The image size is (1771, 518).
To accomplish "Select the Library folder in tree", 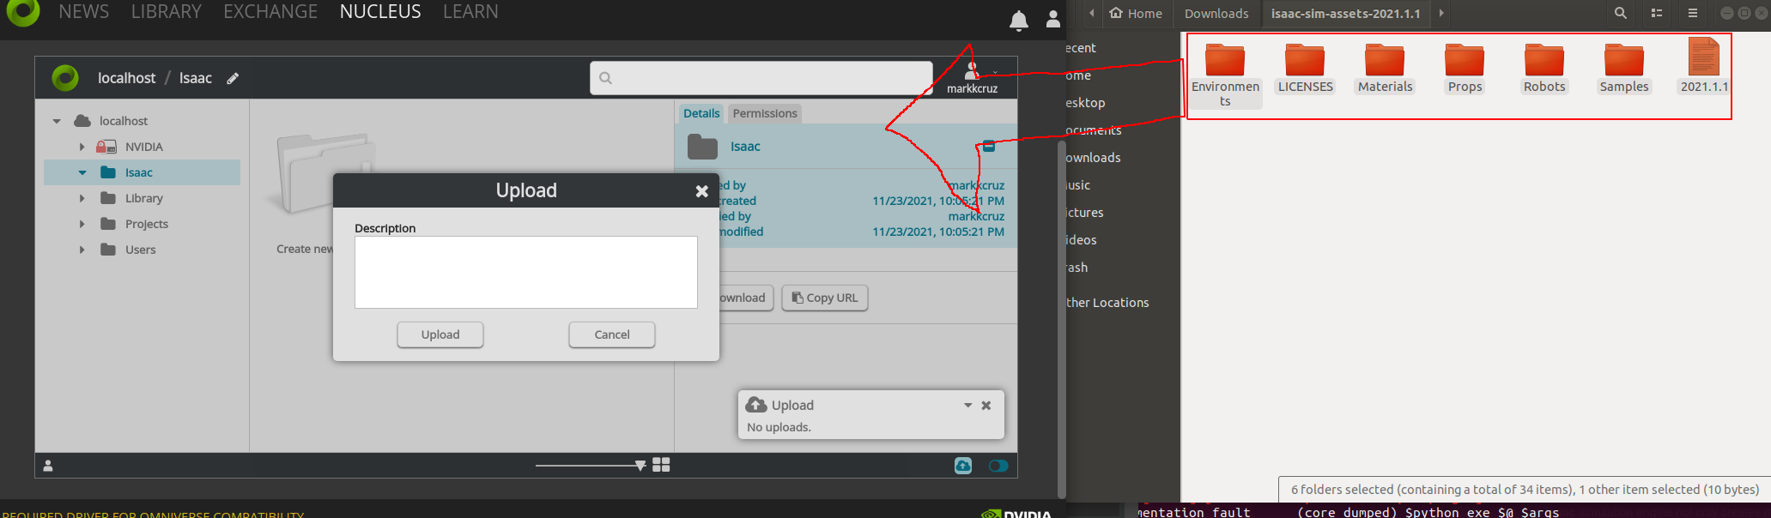I will [x=143, y=198].
